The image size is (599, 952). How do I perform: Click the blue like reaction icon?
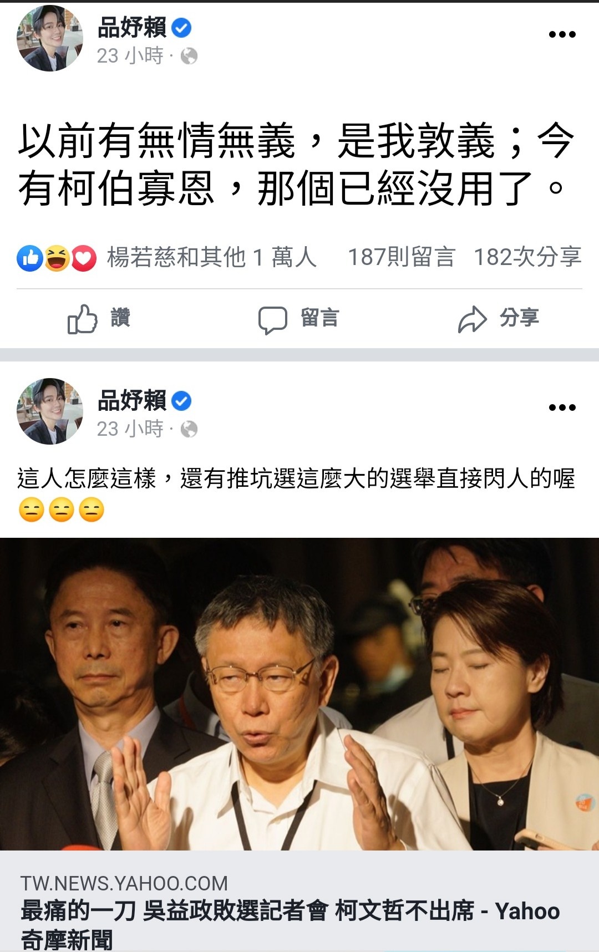[x=30, y=258]
